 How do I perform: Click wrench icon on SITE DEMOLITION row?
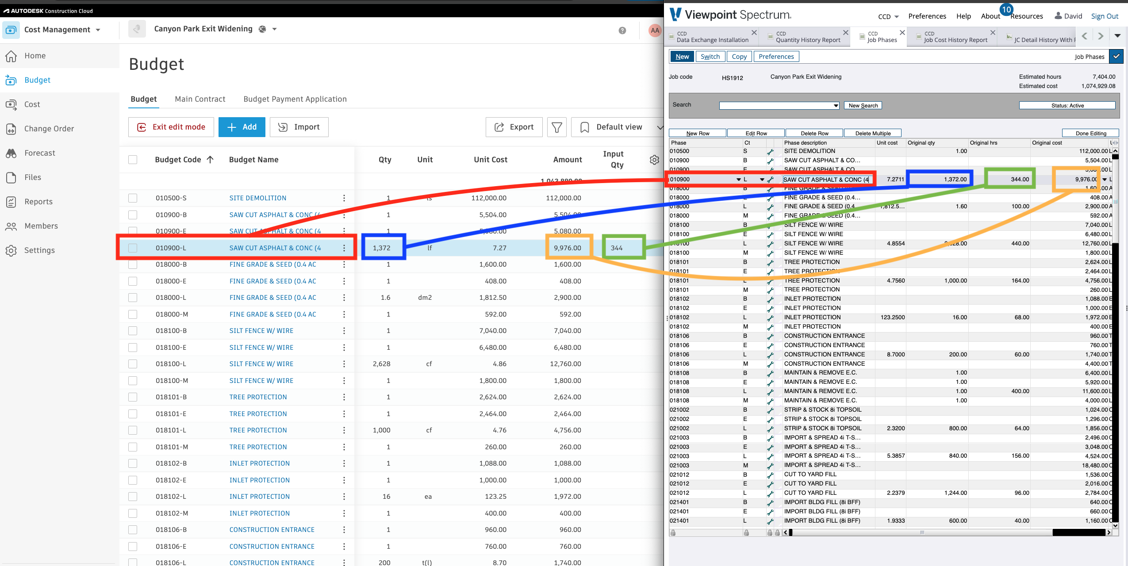(x=770, y=152)
